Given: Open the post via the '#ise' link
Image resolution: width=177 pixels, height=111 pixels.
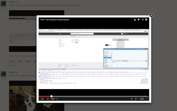Looking at the screenshot, I should coord(11,65).
